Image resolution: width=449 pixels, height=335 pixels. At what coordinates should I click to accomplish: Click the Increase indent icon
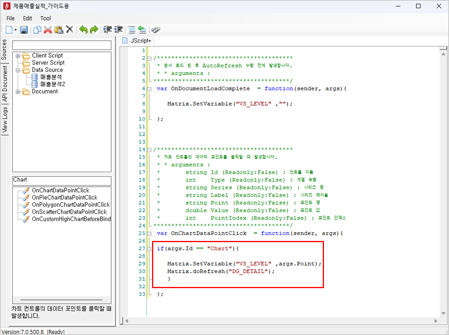107,30
